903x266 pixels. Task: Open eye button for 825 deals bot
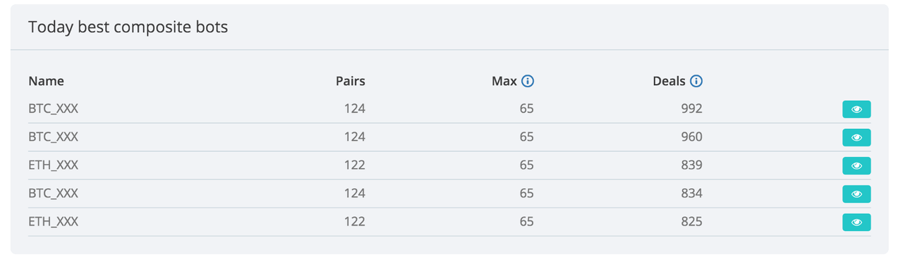pyautogui.click(x=856, y=222)
